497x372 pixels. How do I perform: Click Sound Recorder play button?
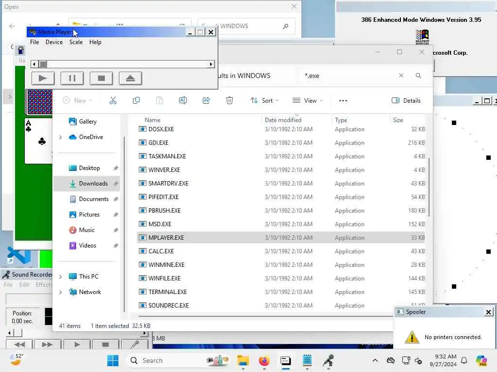click(x=77, y=344)
